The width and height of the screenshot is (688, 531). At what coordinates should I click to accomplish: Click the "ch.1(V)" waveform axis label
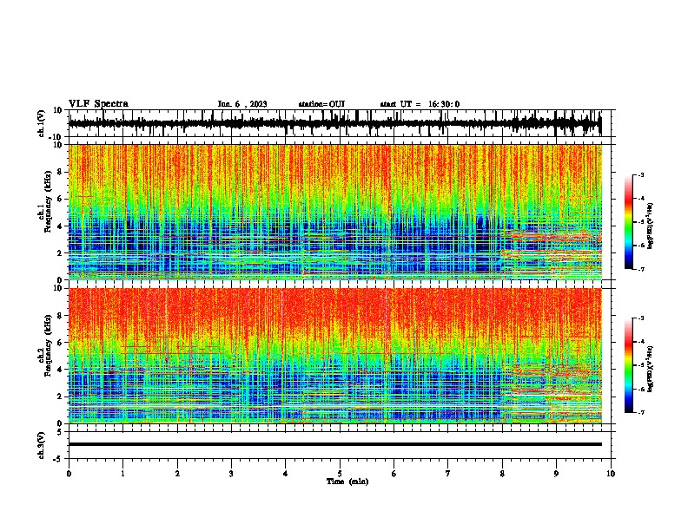(41, 123)
